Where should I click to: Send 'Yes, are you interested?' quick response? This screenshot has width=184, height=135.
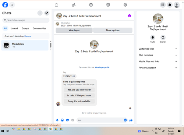click(x=79, y=90)
